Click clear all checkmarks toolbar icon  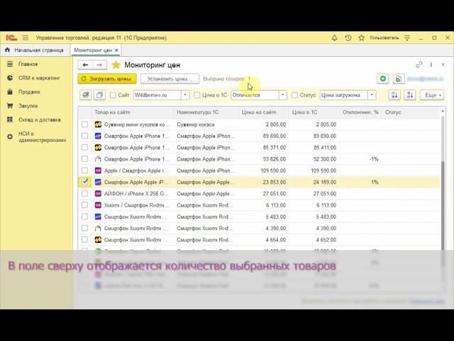point(99,94)
